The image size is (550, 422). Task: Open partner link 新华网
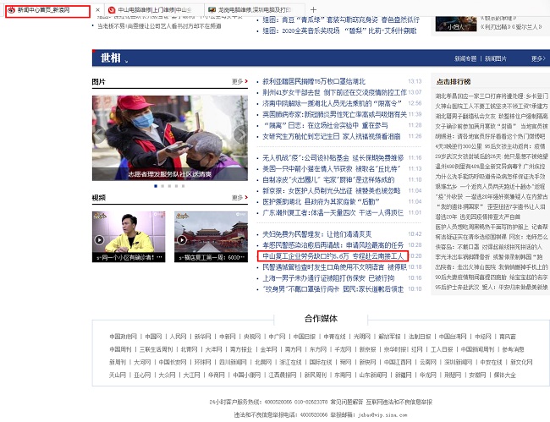(x=202, y=337)
